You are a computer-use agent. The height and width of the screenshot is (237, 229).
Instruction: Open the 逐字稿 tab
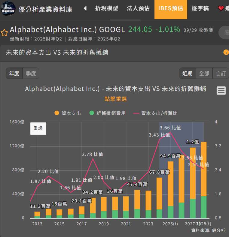pyautogui.click(x=200, y=8)
